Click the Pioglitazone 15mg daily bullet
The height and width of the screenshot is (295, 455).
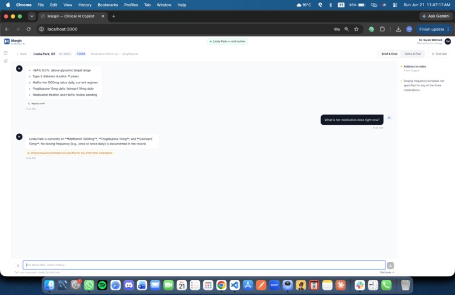(x=63, y=89)
